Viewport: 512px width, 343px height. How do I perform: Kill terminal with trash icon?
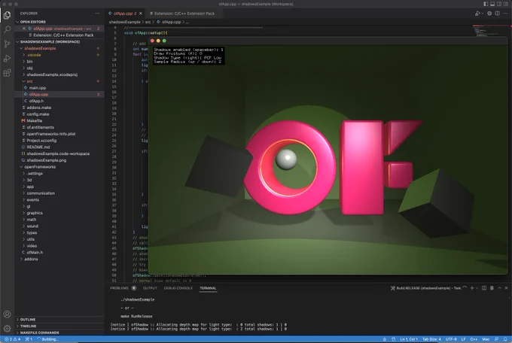coord(492,288)
